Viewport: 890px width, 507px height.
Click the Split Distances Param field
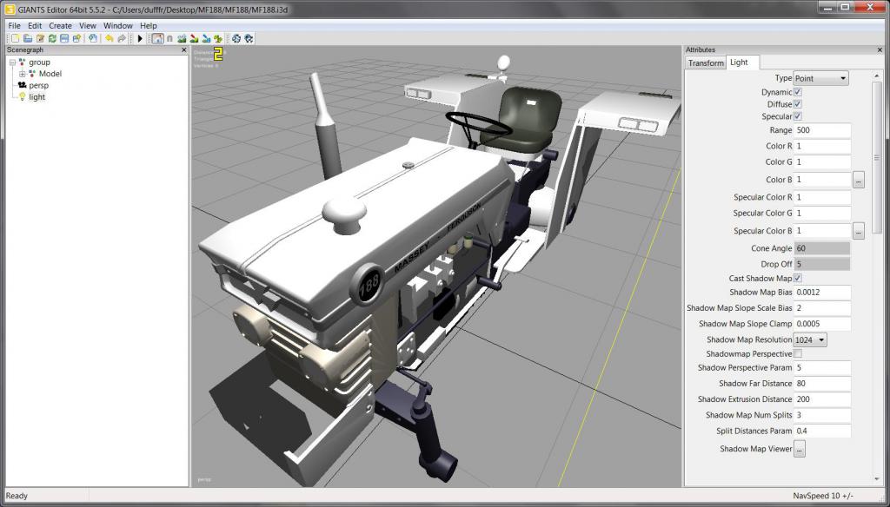click(x=822, y=431)
